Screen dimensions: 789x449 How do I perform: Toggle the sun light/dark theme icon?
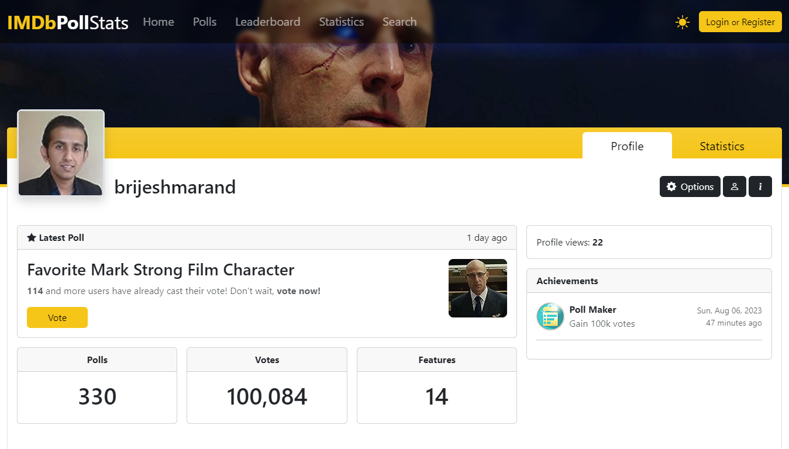point(682,22)
